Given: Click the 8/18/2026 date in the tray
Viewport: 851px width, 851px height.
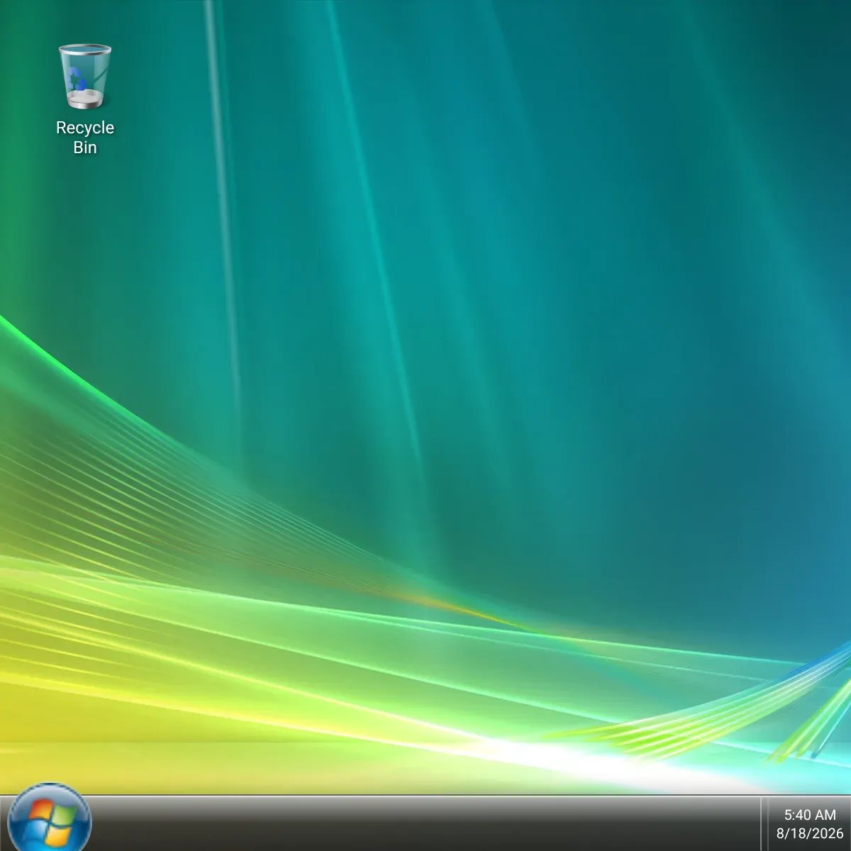Looking at the screenshot, I should 810,833.
